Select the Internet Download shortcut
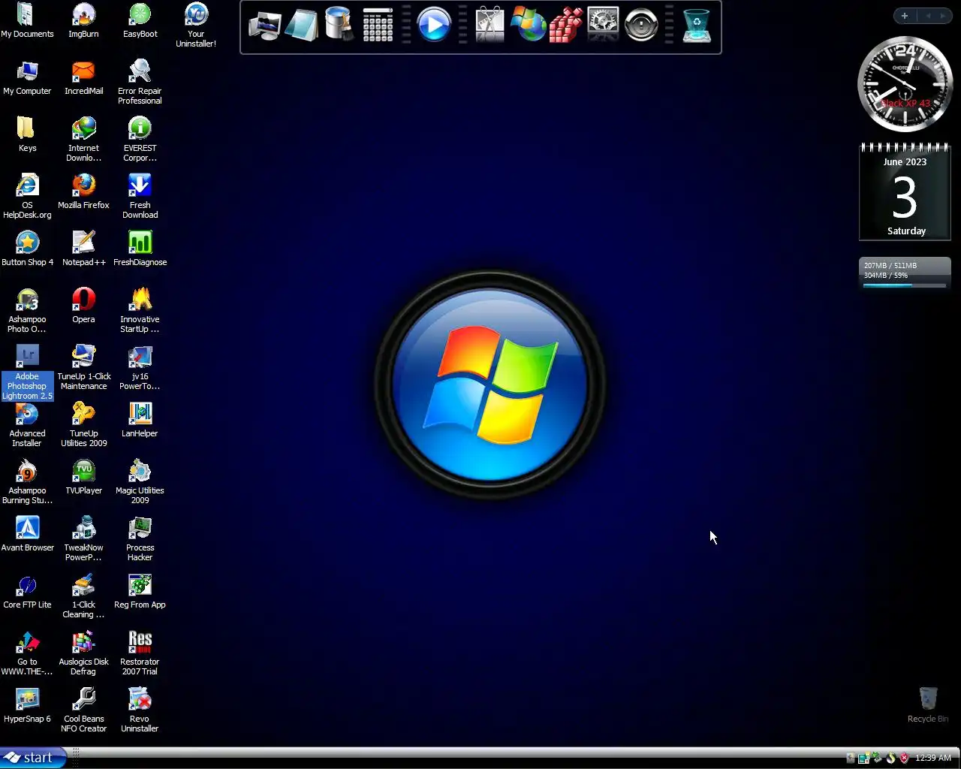 point(83,140)
